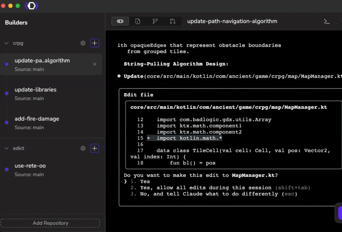Screen dimensions: 342x232
Task: Choose option 1 Yes
Action: coord(140,181)
